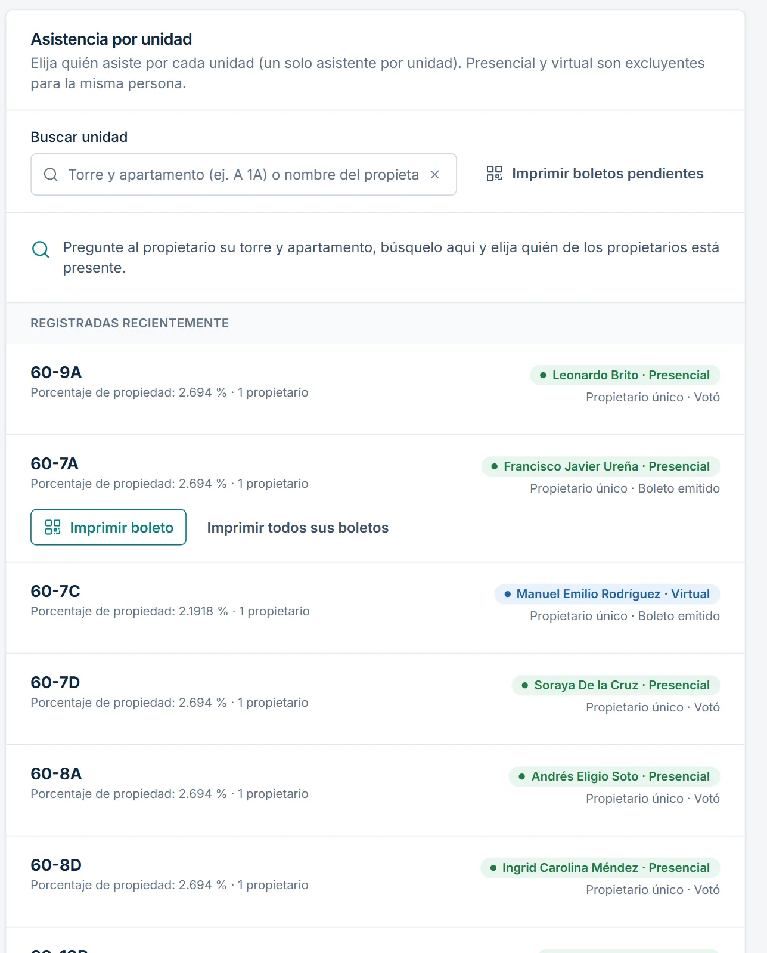Click Andrés Eligio Soto Presencial badge
Screen dimensions: 767x953
[x=614, y=776]
